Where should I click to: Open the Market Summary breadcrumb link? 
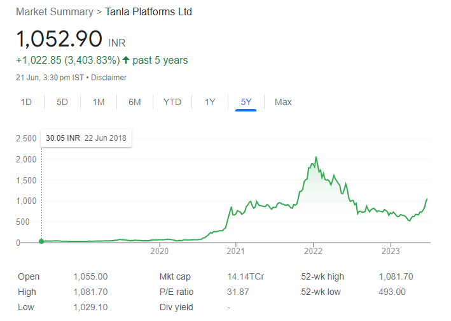(54, 12)
